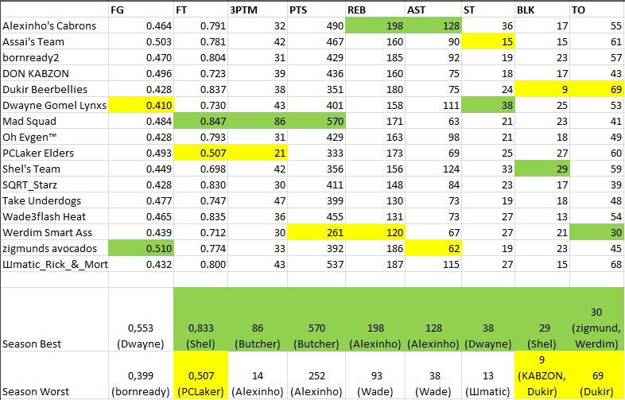Click the Season Best 0,553 (Dwayne) cell
Viewport: 625px width, 400px height.
[x=141, y=320]
